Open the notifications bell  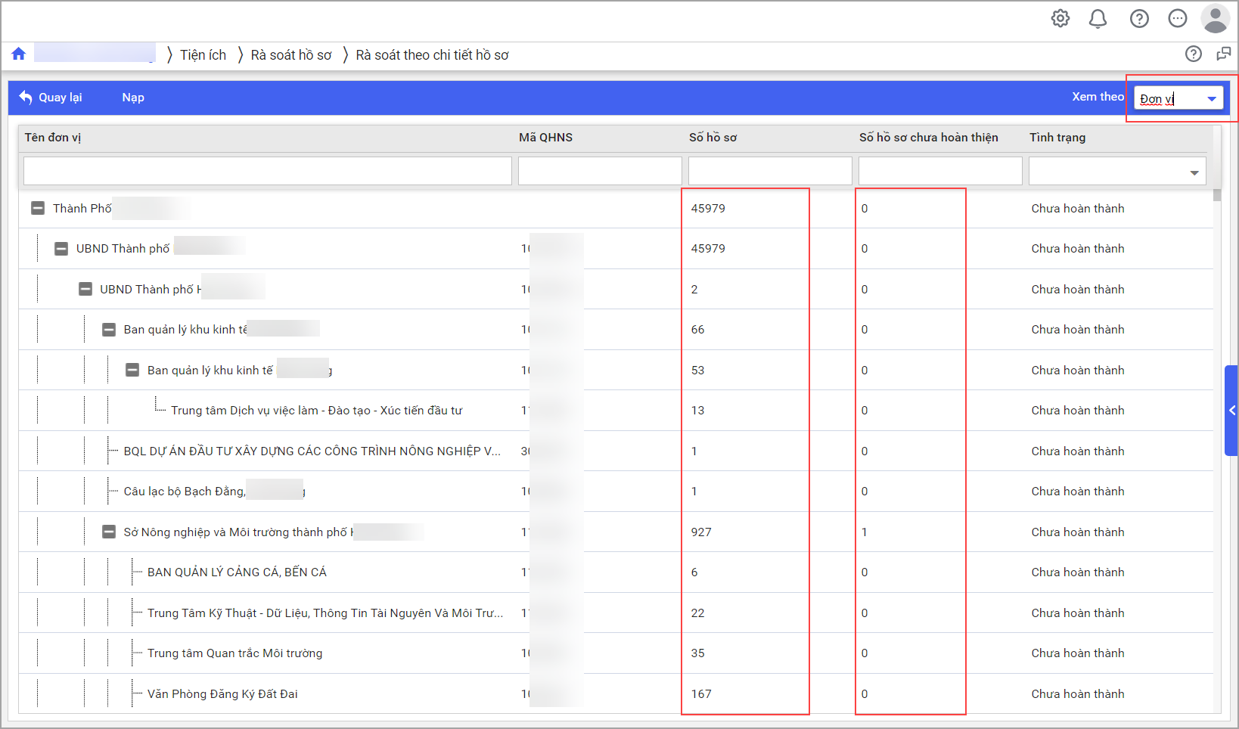(x=1098, y=19)
